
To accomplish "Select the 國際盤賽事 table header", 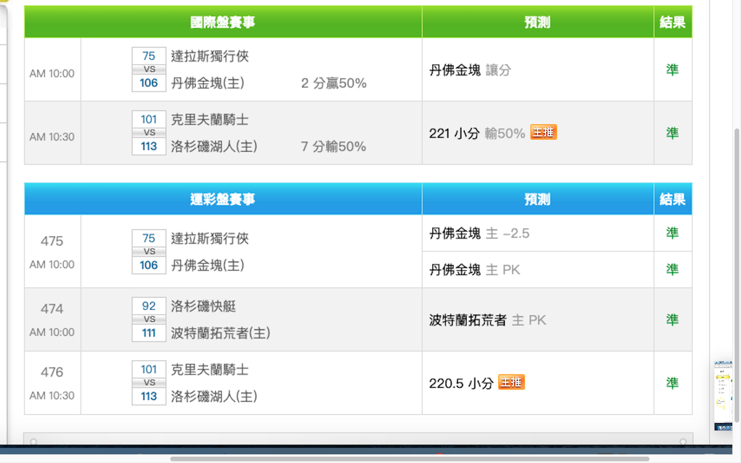I will [x=223, y=23].
